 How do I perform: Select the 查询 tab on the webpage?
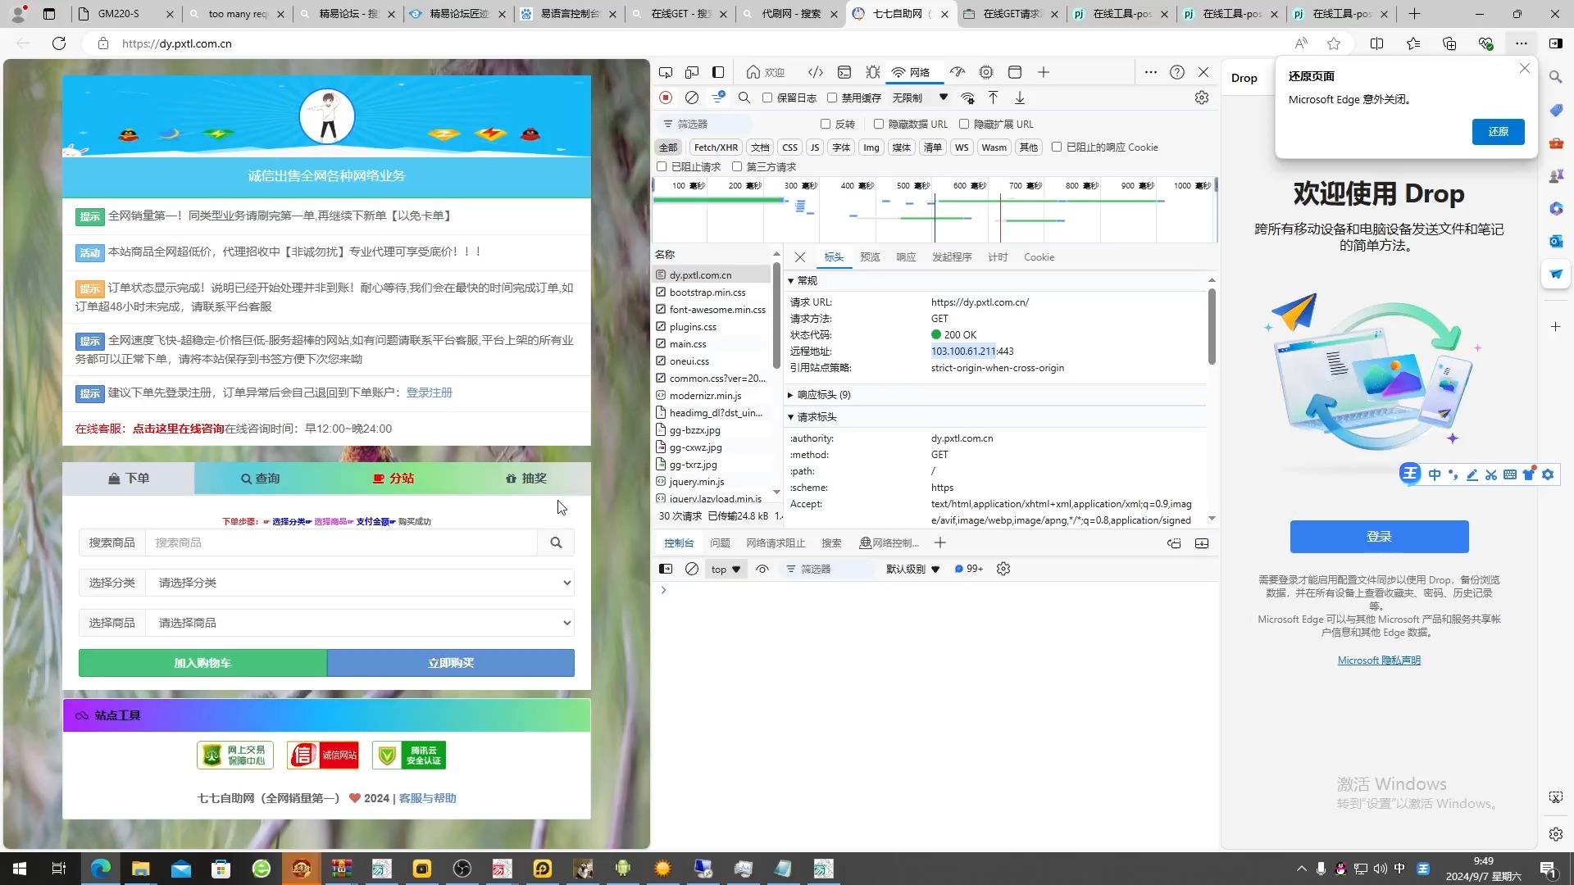click(x=261, y=478)
